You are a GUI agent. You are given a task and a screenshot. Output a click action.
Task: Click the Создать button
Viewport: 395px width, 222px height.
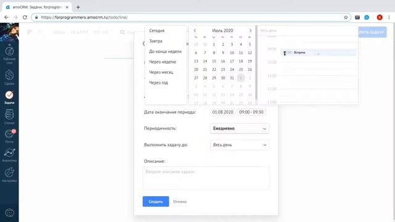(x=156, y=202)
